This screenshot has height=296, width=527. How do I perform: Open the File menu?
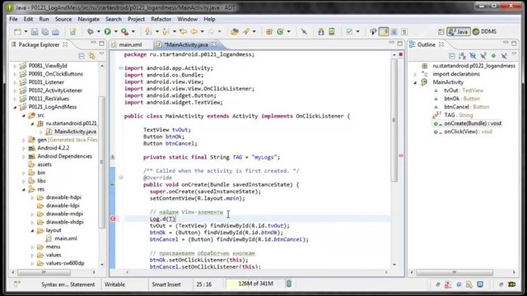point(13,19)
